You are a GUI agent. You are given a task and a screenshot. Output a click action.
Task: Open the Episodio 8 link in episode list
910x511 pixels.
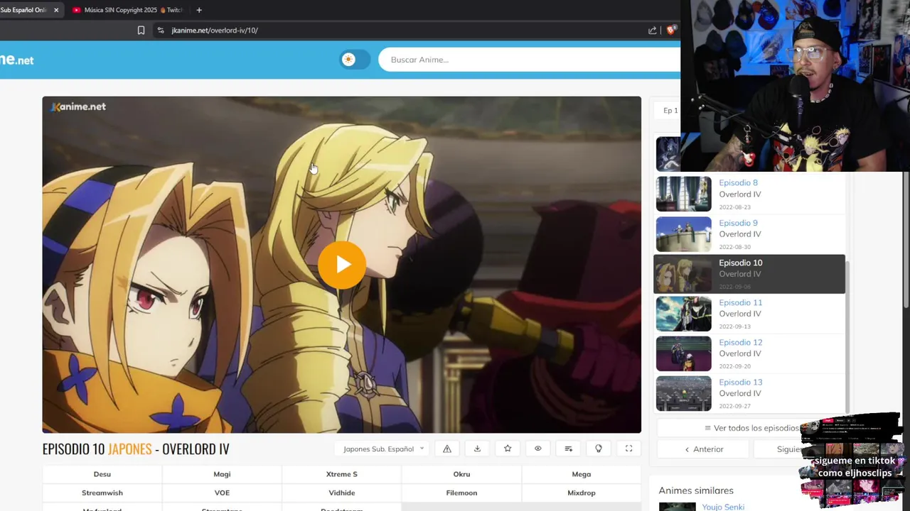pyautogui.click(x=738, y=182)
